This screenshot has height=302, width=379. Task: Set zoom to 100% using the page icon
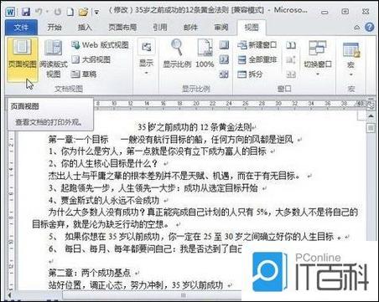(205, 54)
